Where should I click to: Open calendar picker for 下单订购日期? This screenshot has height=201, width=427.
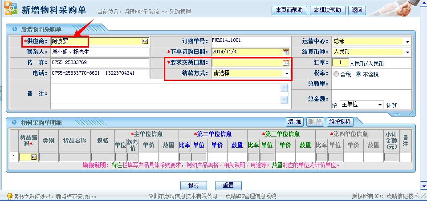point(285,52)
